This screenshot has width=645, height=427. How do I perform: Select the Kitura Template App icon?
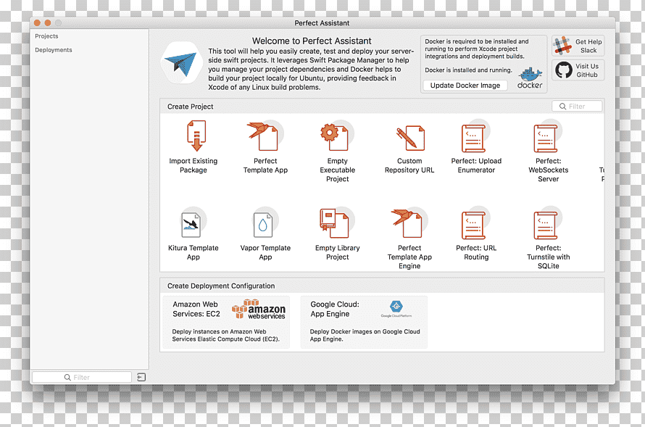[x=192, y=223]
